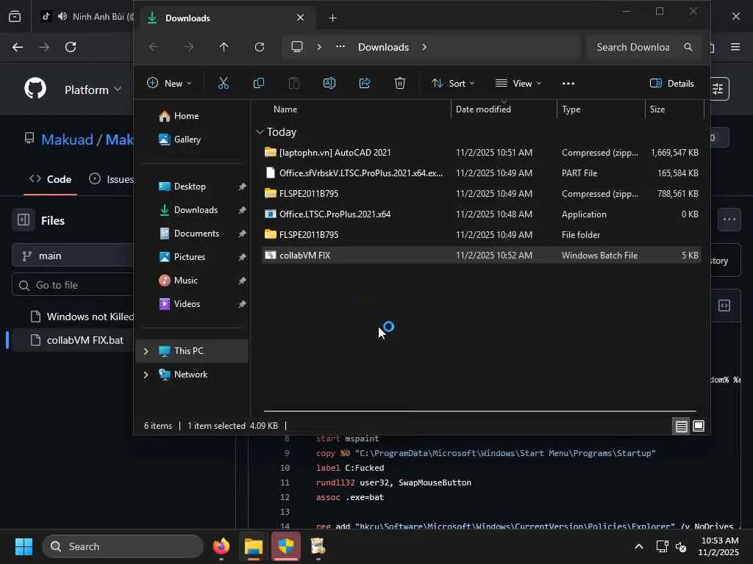Image resolution: width=753 pixels, height=564 pixels.
Task: Switch to details list view icon in status bar
Action: click(x=681, y=426)
